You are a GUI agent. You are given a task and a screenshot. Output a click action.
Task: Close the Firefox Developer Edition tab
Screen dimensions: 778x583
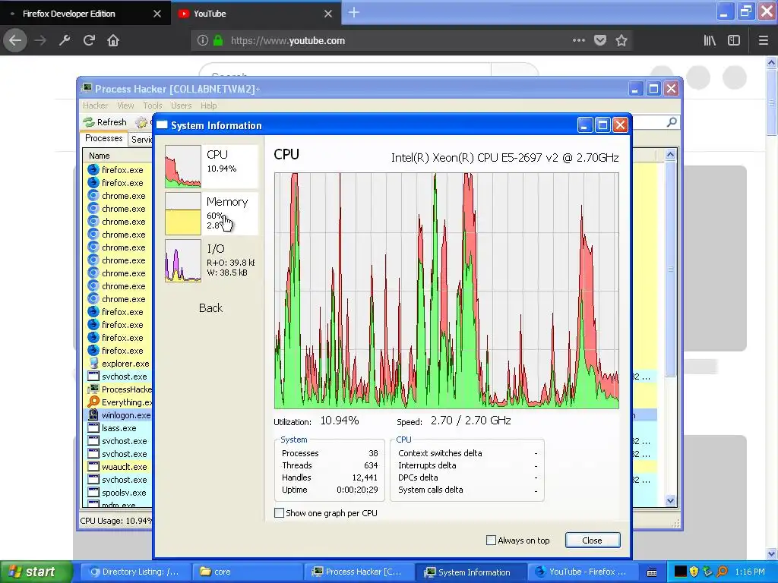pos(157,14)
